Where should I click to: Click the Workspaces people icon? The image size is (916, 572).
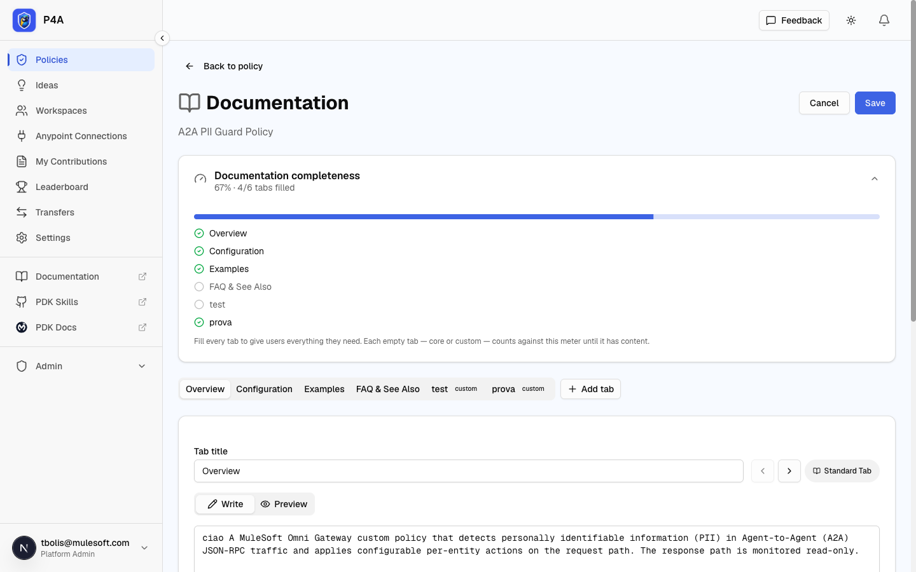pyautogui.click(x=22, y=111)
